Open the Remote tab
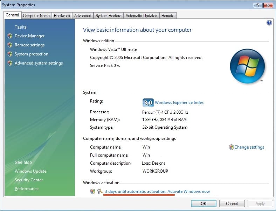This screenshot has height=211, width=276. tap(168, 16)
